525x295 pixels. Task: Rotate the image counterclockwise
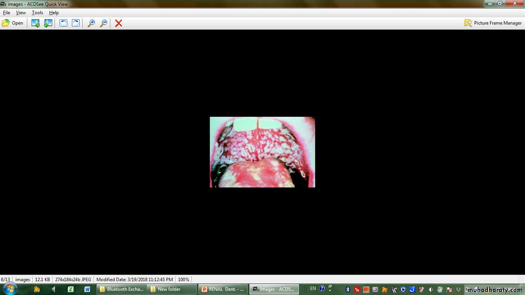click(x=63, y=23)
